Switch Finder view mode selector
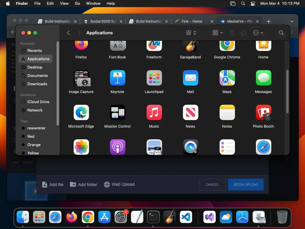The image size is (305, 229). 191,33
